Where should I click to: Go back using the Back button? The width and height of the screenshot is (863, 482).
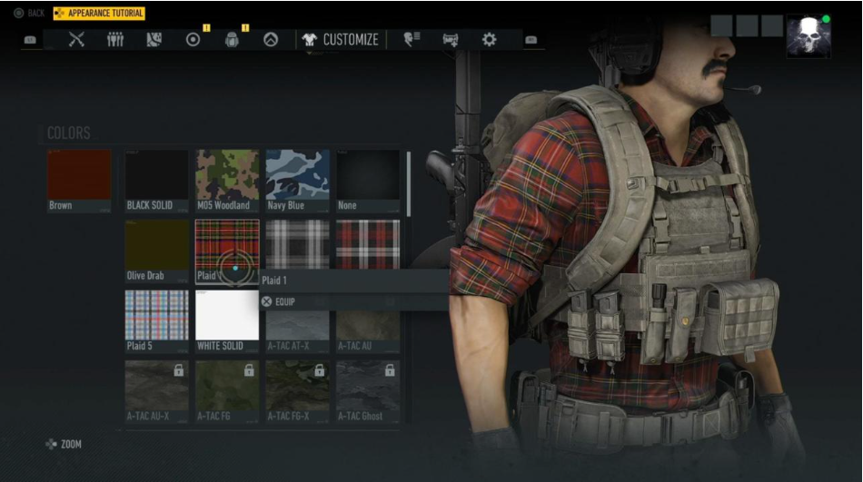pos(29,14)
